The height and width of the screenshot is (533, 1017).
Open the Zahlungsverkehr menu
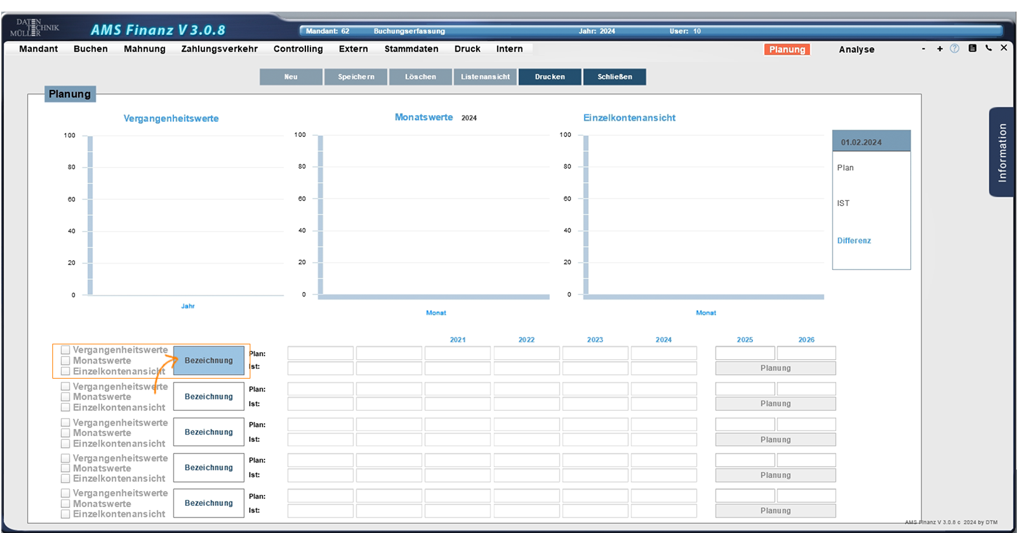pos(219,49)
